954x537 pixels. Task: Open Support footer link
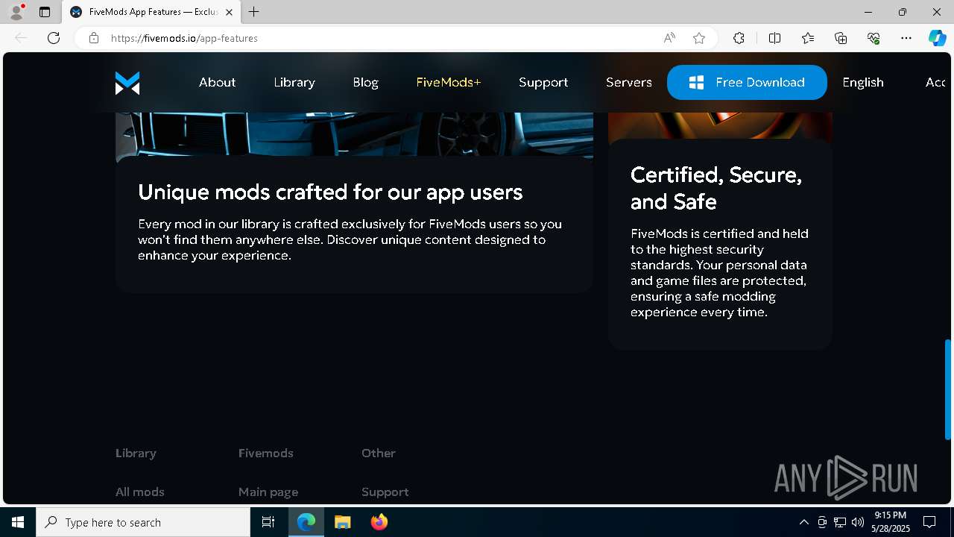[x=385, y=492]
